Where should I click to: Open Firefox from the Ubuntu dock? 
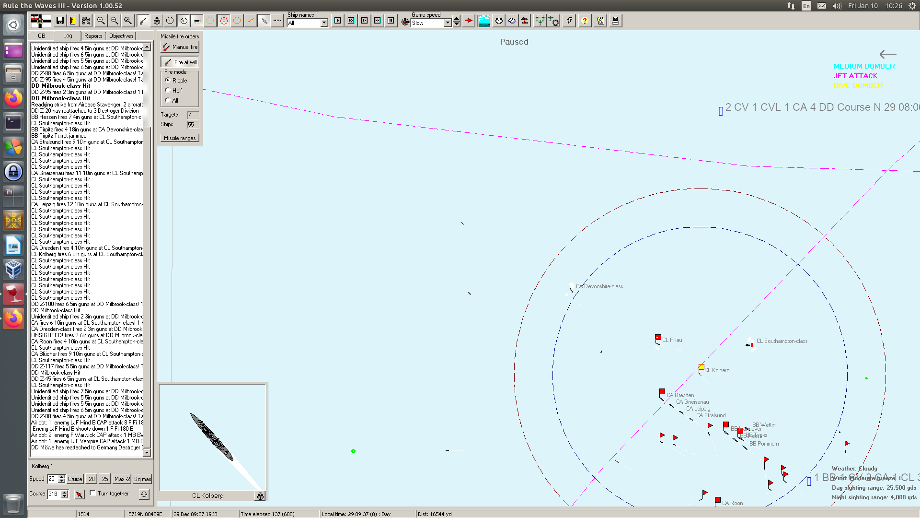(x=13, y=98)
